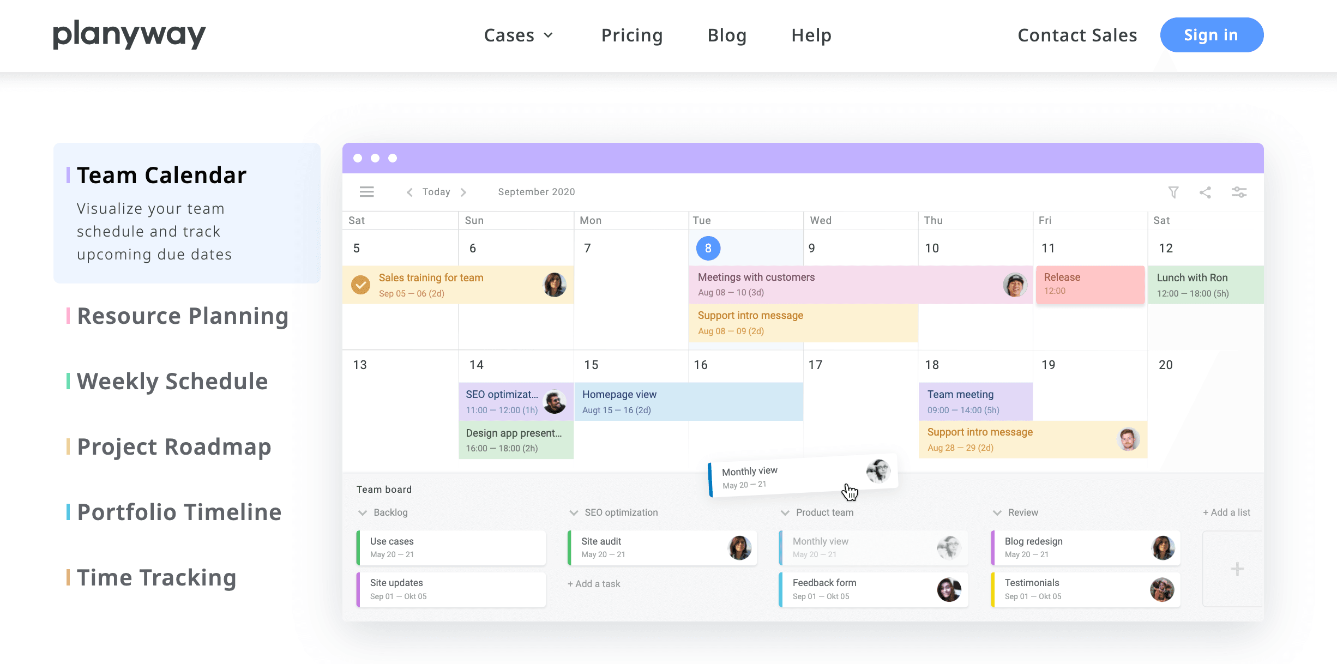Open the Site updates card

451,589
